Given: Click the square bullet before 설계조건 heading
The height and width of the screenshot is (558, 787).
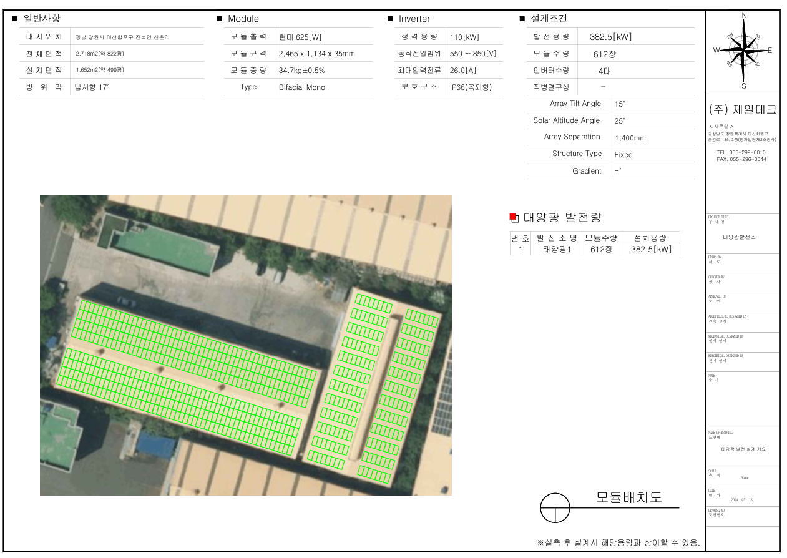Looking at the screenshot, I should click(523, 19).
